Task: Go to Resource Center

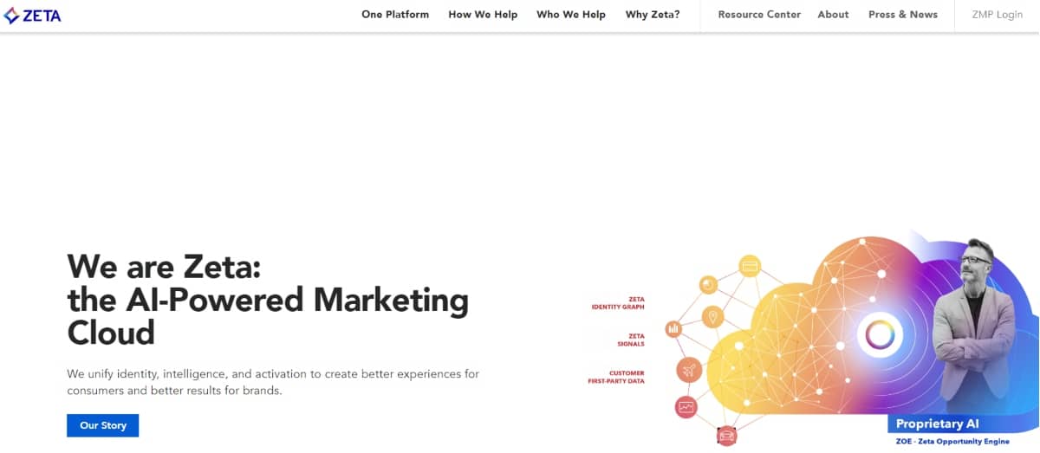Action: (x=759, y=15)
